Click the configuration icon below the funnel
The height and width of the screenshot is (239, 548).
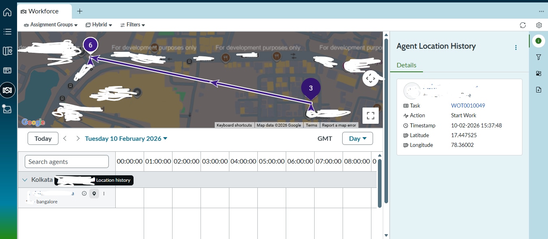[x=539, y=73]
